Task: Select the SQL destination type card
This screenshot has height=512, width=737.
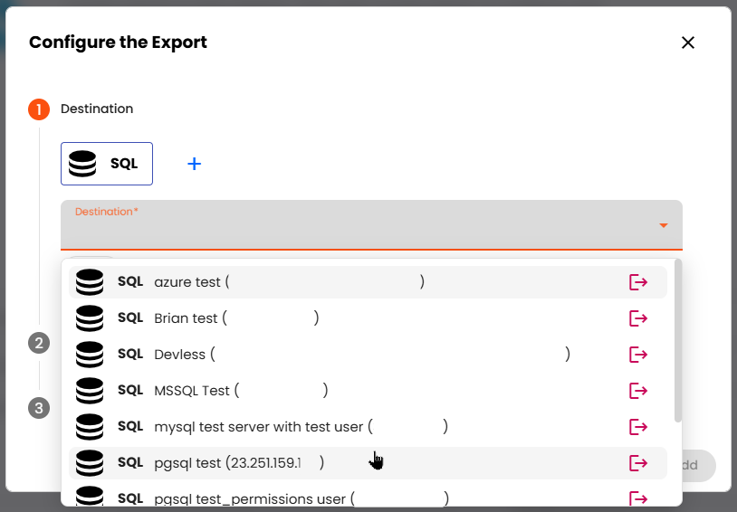Action: coord(107,164)
